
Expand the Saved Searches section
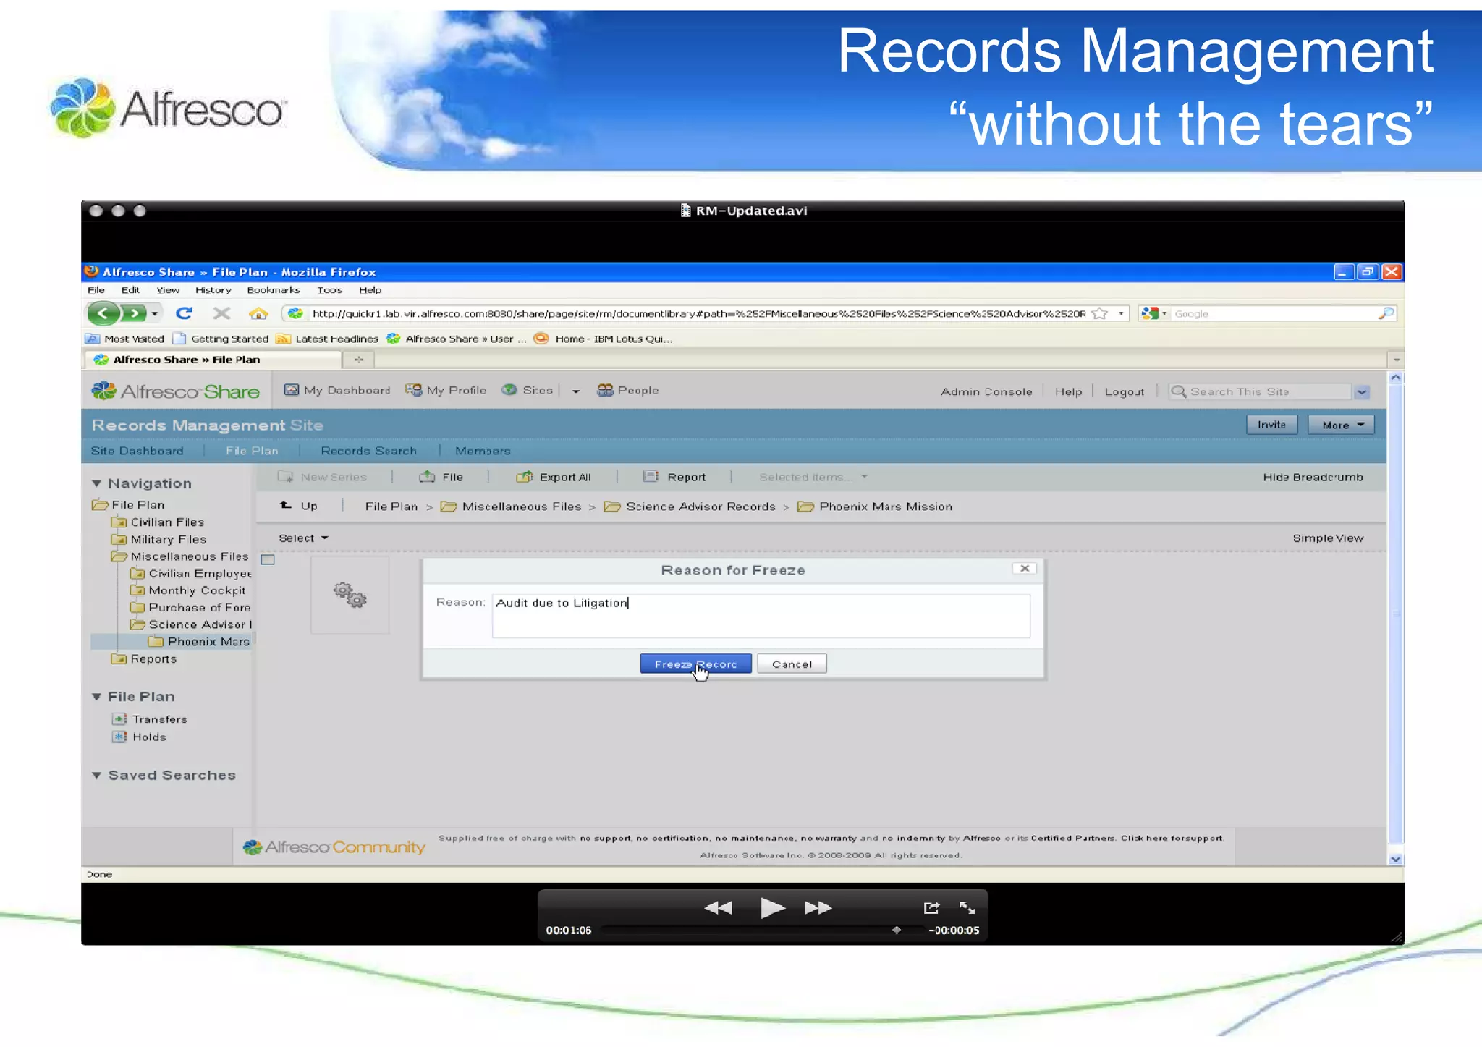[x=96, y=776]
